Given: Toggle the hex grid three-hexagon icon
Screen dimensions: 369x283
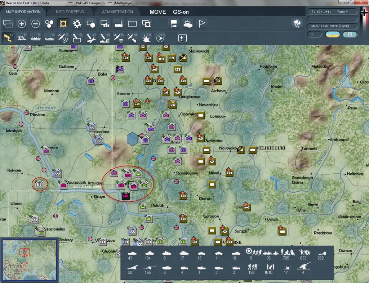Looking at the screenshot, I should pos(49,24).
